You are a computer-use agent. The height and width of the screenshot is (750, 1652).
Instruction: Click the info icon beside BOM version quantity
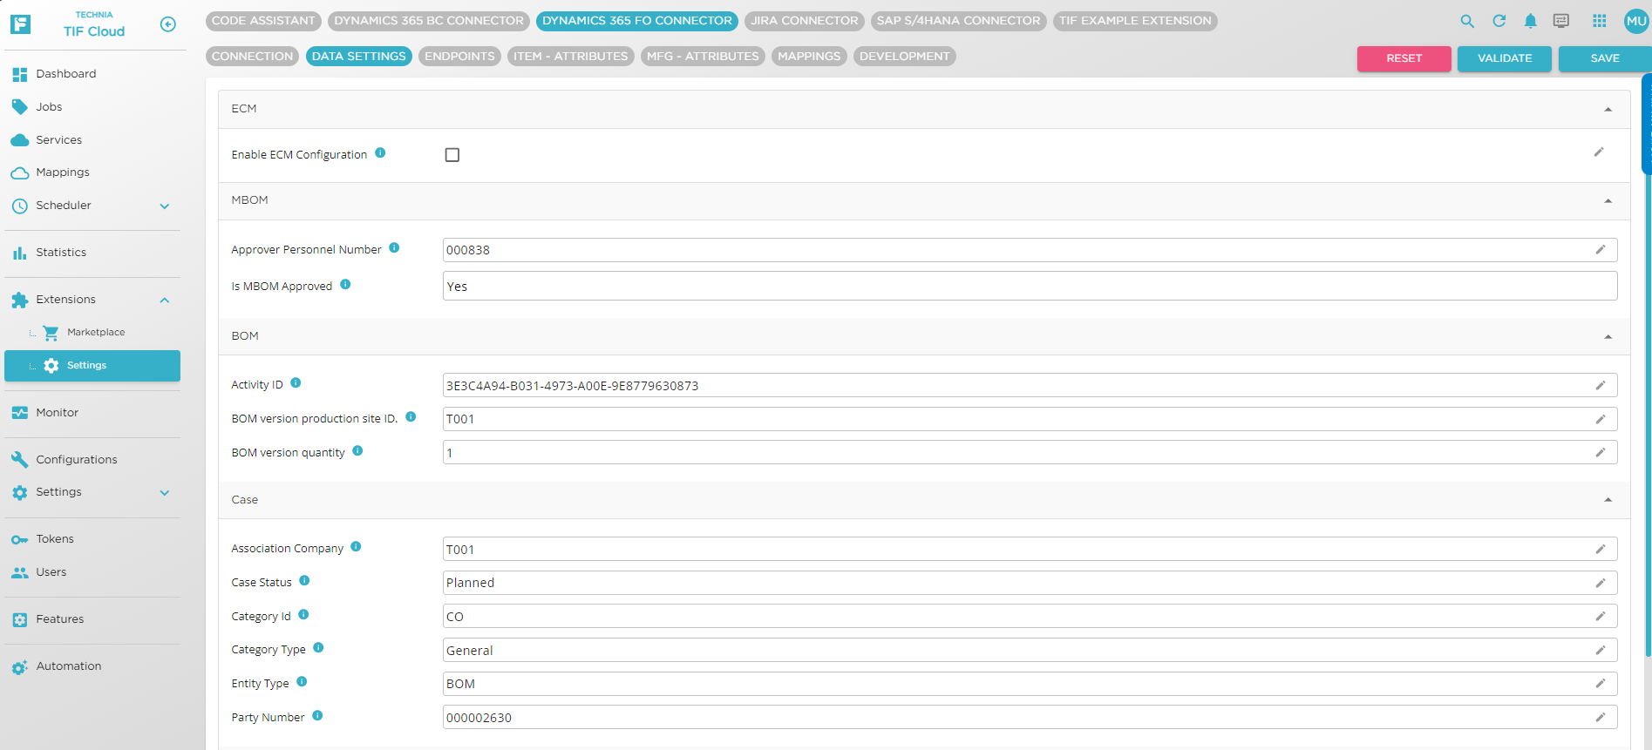(357, 450)
